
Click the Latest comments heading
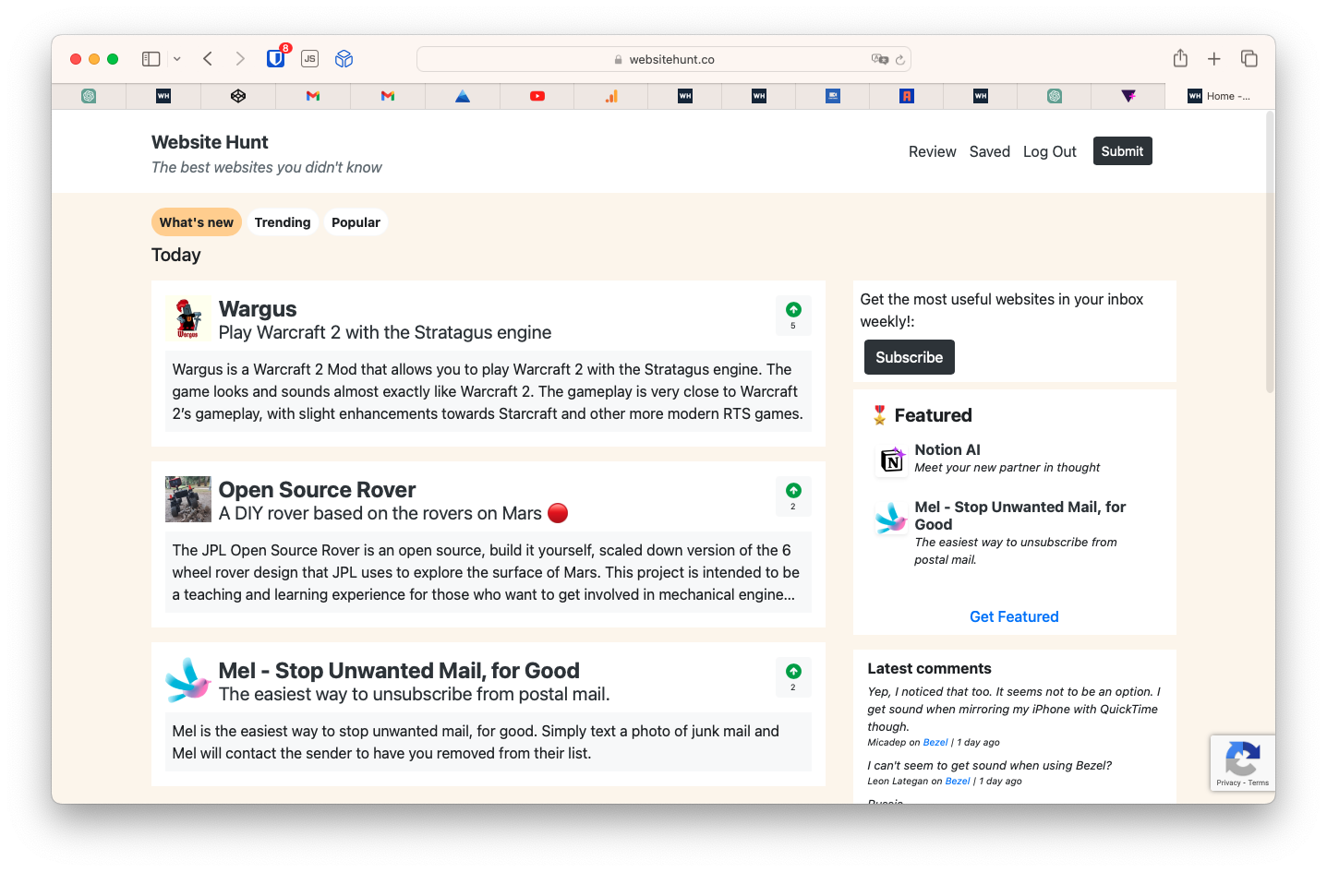929,668
